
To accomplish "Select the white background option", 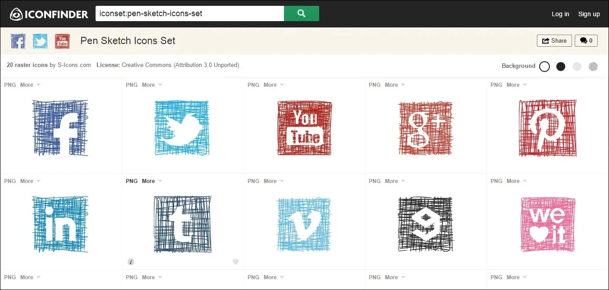I will pyautogui.click(x=545, y=67).
